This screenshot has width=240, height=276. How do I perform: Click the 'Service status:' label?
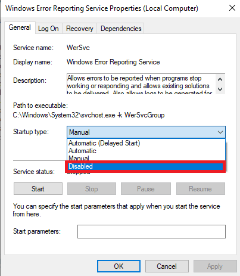(x=34, y=172)
